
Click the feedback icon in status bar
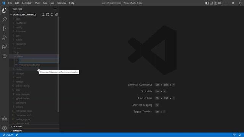click(x=234, y=135)
